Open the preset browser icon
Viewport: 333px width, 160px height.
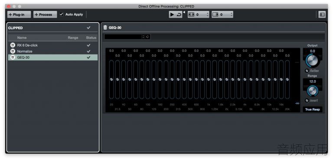(x=148, y=37)
